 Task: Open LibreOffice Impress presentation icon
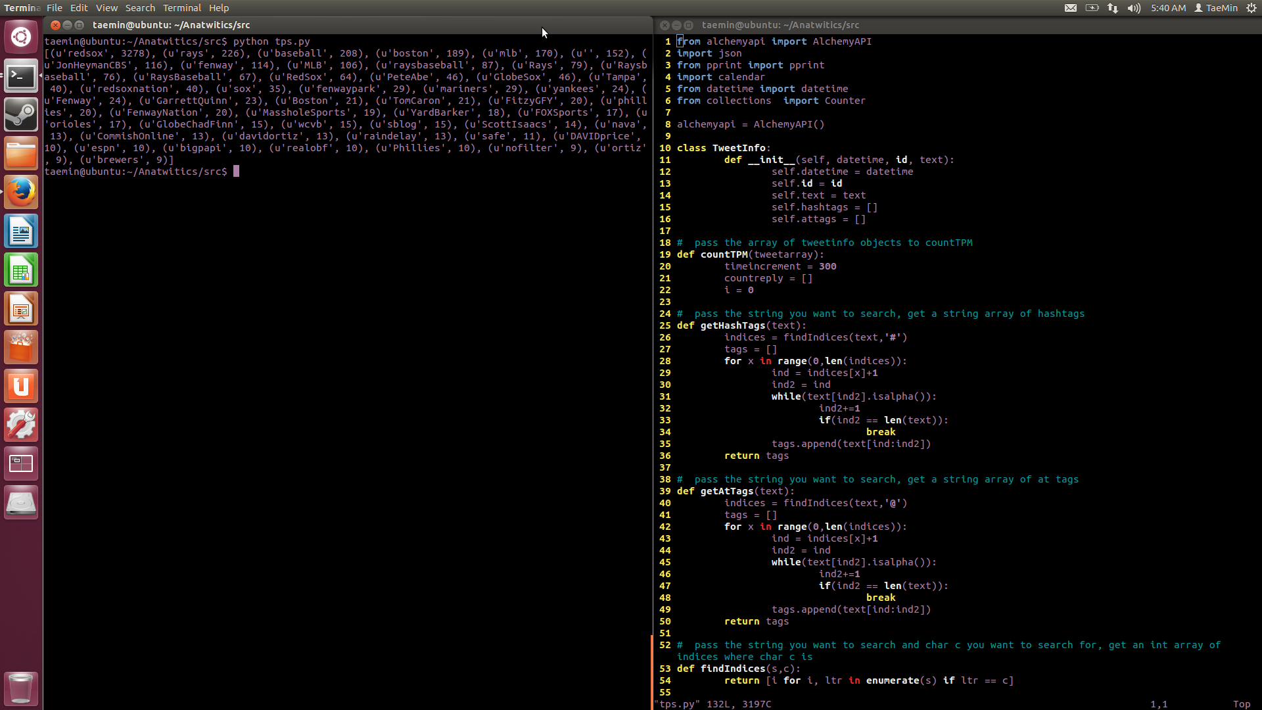[21, 309]
